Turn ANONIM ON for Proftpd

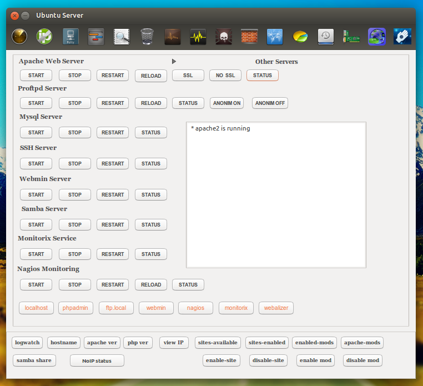(226, 103)
